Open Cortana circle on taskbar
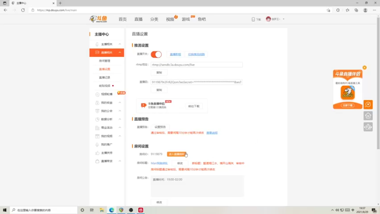The image size is (380, 214). click(x=82, y=210)
